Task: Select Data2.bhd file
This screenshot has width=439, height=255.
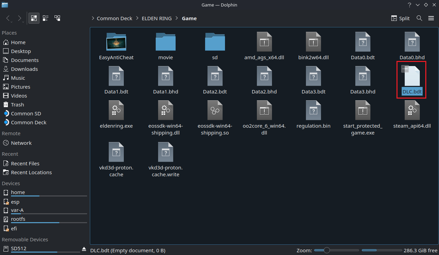Action: click(x=264, y=80)
